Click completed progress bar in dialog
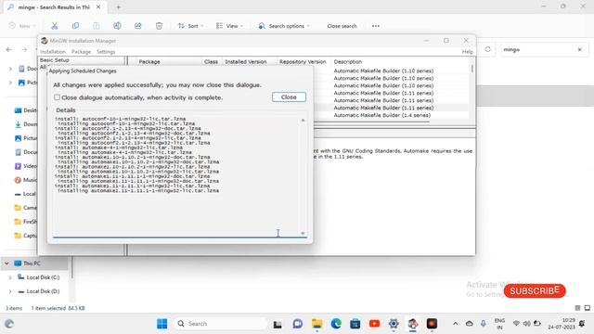Screen dimensions: 594x334 179,238
